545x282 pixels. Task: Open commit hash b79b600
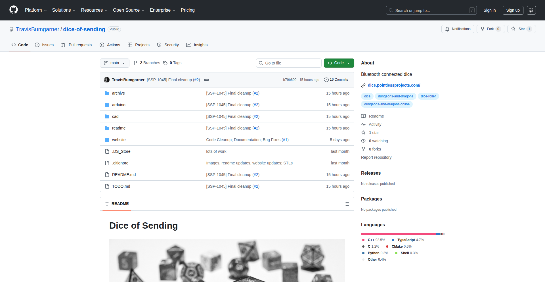(x=290, y=80)
